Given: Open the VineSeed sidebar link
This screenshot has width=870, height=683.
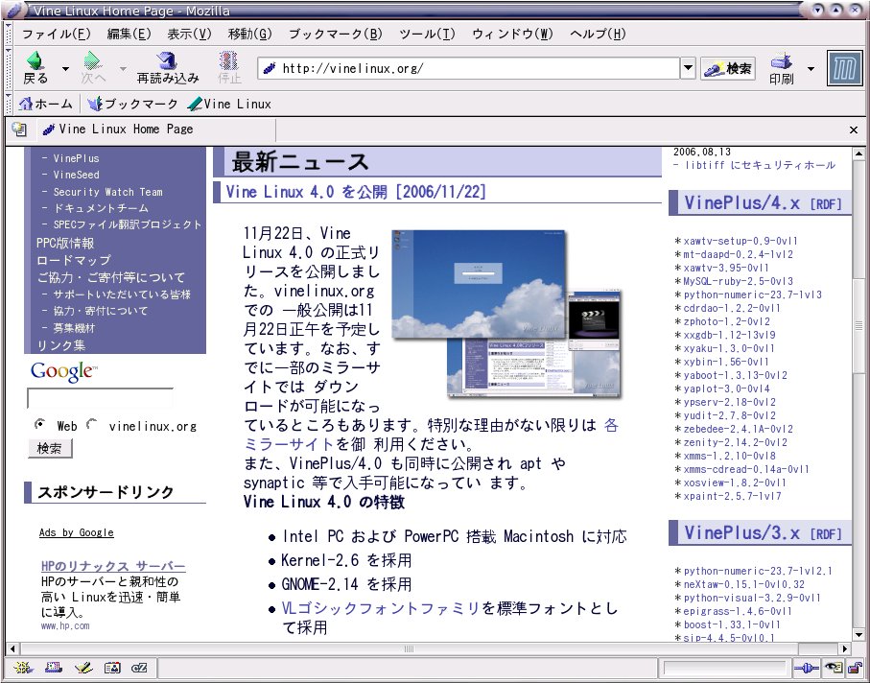Looking at the screenshot, I should [x=76, y=175].
